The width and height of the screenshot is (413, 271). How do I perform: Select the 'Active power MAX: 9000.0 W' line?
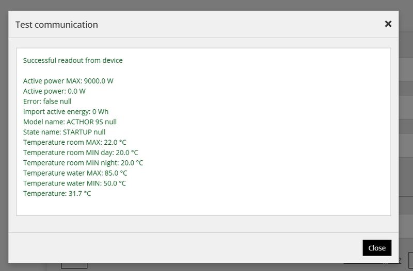(68, 81)
